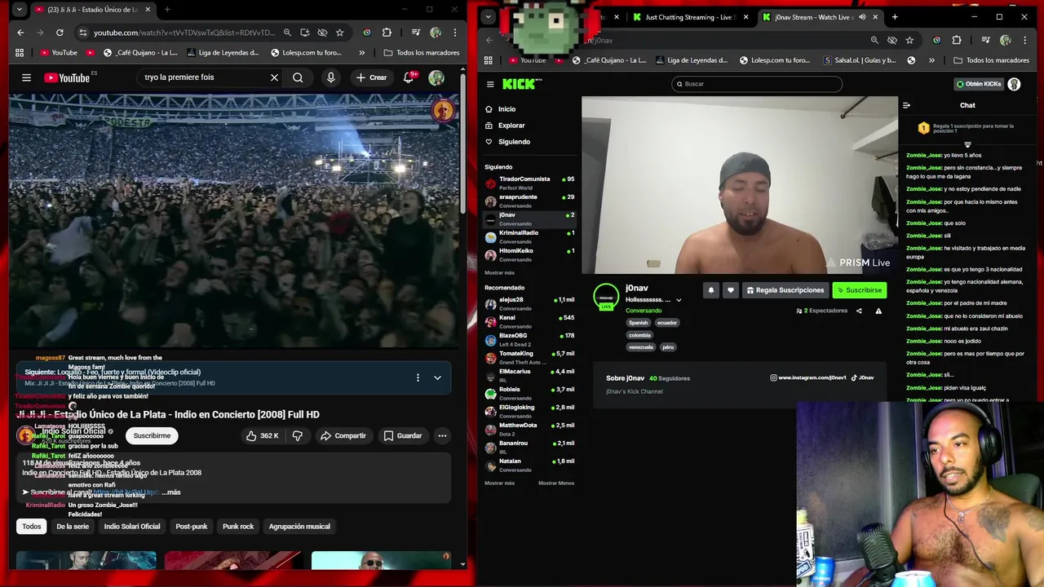1044x587 pixels.
Task: Click Regala Suscripciones button
Action: (785, 290)
